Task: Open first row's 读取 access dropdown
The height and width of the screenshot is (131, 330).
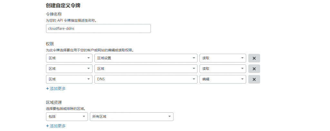Action: [x=223, y=58]
